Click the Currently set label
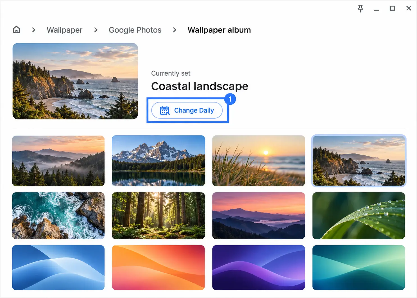 171,73
